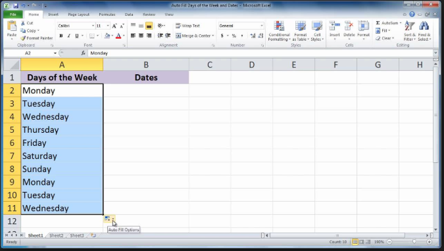
Task: Click the Merge & Center button
Action: pyautogui.click(x=195, y=35)
